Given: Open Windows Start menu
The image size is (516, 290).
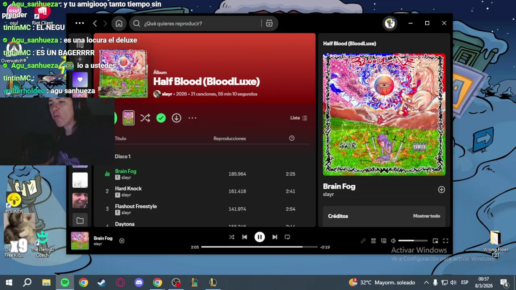Looking at the screenshot, I should 9,283.
